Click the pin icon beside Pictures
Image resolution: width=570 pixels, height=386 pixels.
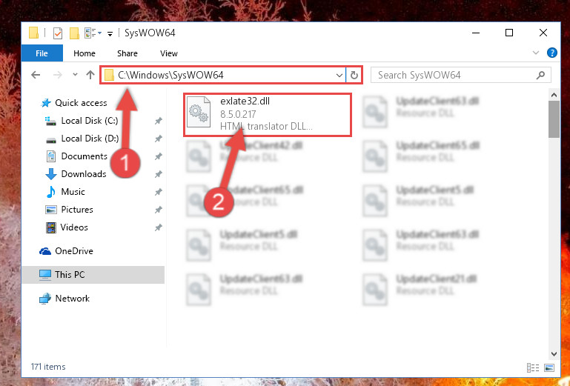pos(158,210)
